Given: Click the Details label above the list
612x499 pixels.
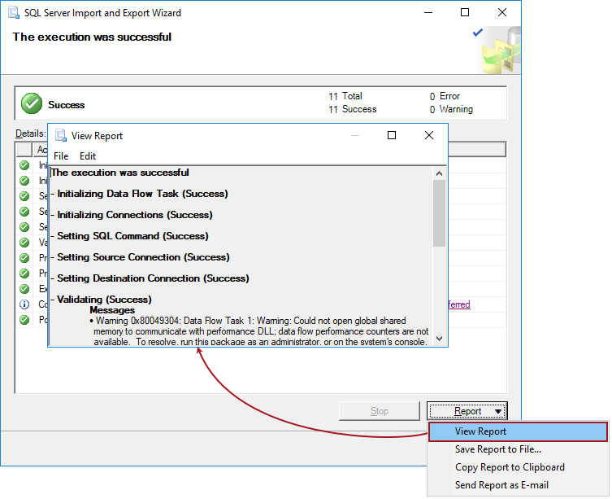Looking at the screenshot, I should click(30, 134).
